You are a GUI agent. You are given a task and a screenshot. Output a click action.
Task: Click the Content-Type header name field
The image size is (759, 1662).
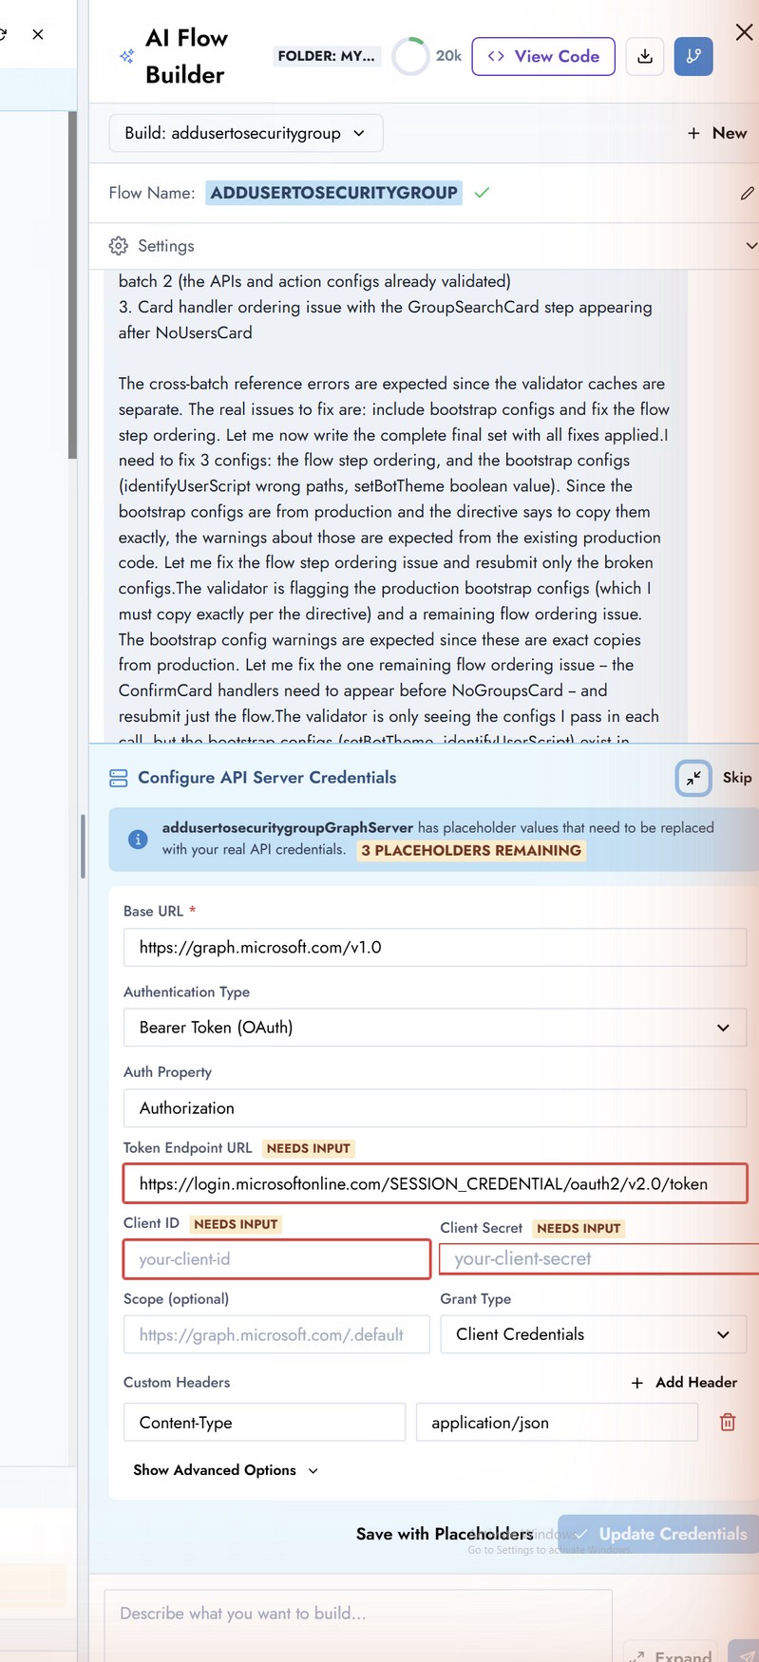point(264,1423)
